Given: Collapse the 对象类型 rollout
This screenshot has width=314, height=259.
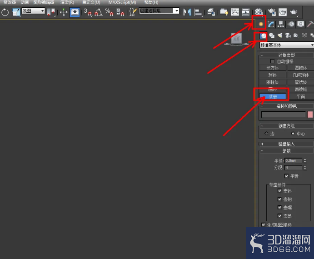Looking at the screenshot, I should click(286, 55).
